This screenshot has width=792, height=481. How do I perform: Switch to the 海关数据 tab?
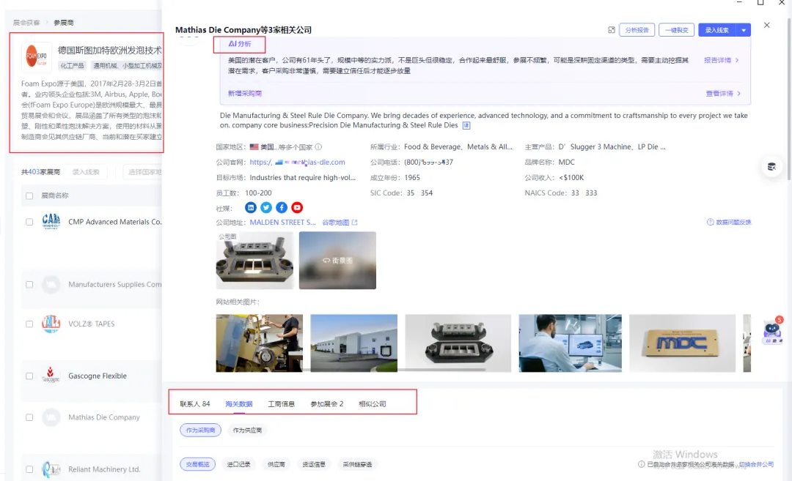(239, 404)
